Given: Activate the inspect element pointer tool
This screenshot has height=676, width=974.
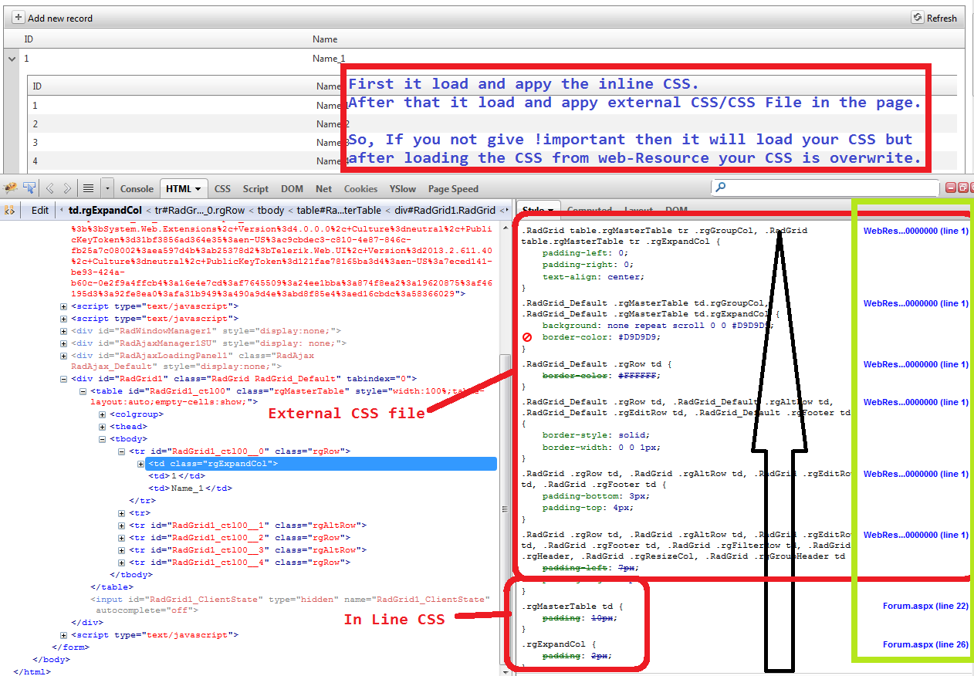Looking at the screenshot, I should coord(29,188).
